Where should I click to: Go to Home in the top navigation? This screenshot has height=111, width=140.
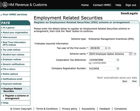pos(85,5)
